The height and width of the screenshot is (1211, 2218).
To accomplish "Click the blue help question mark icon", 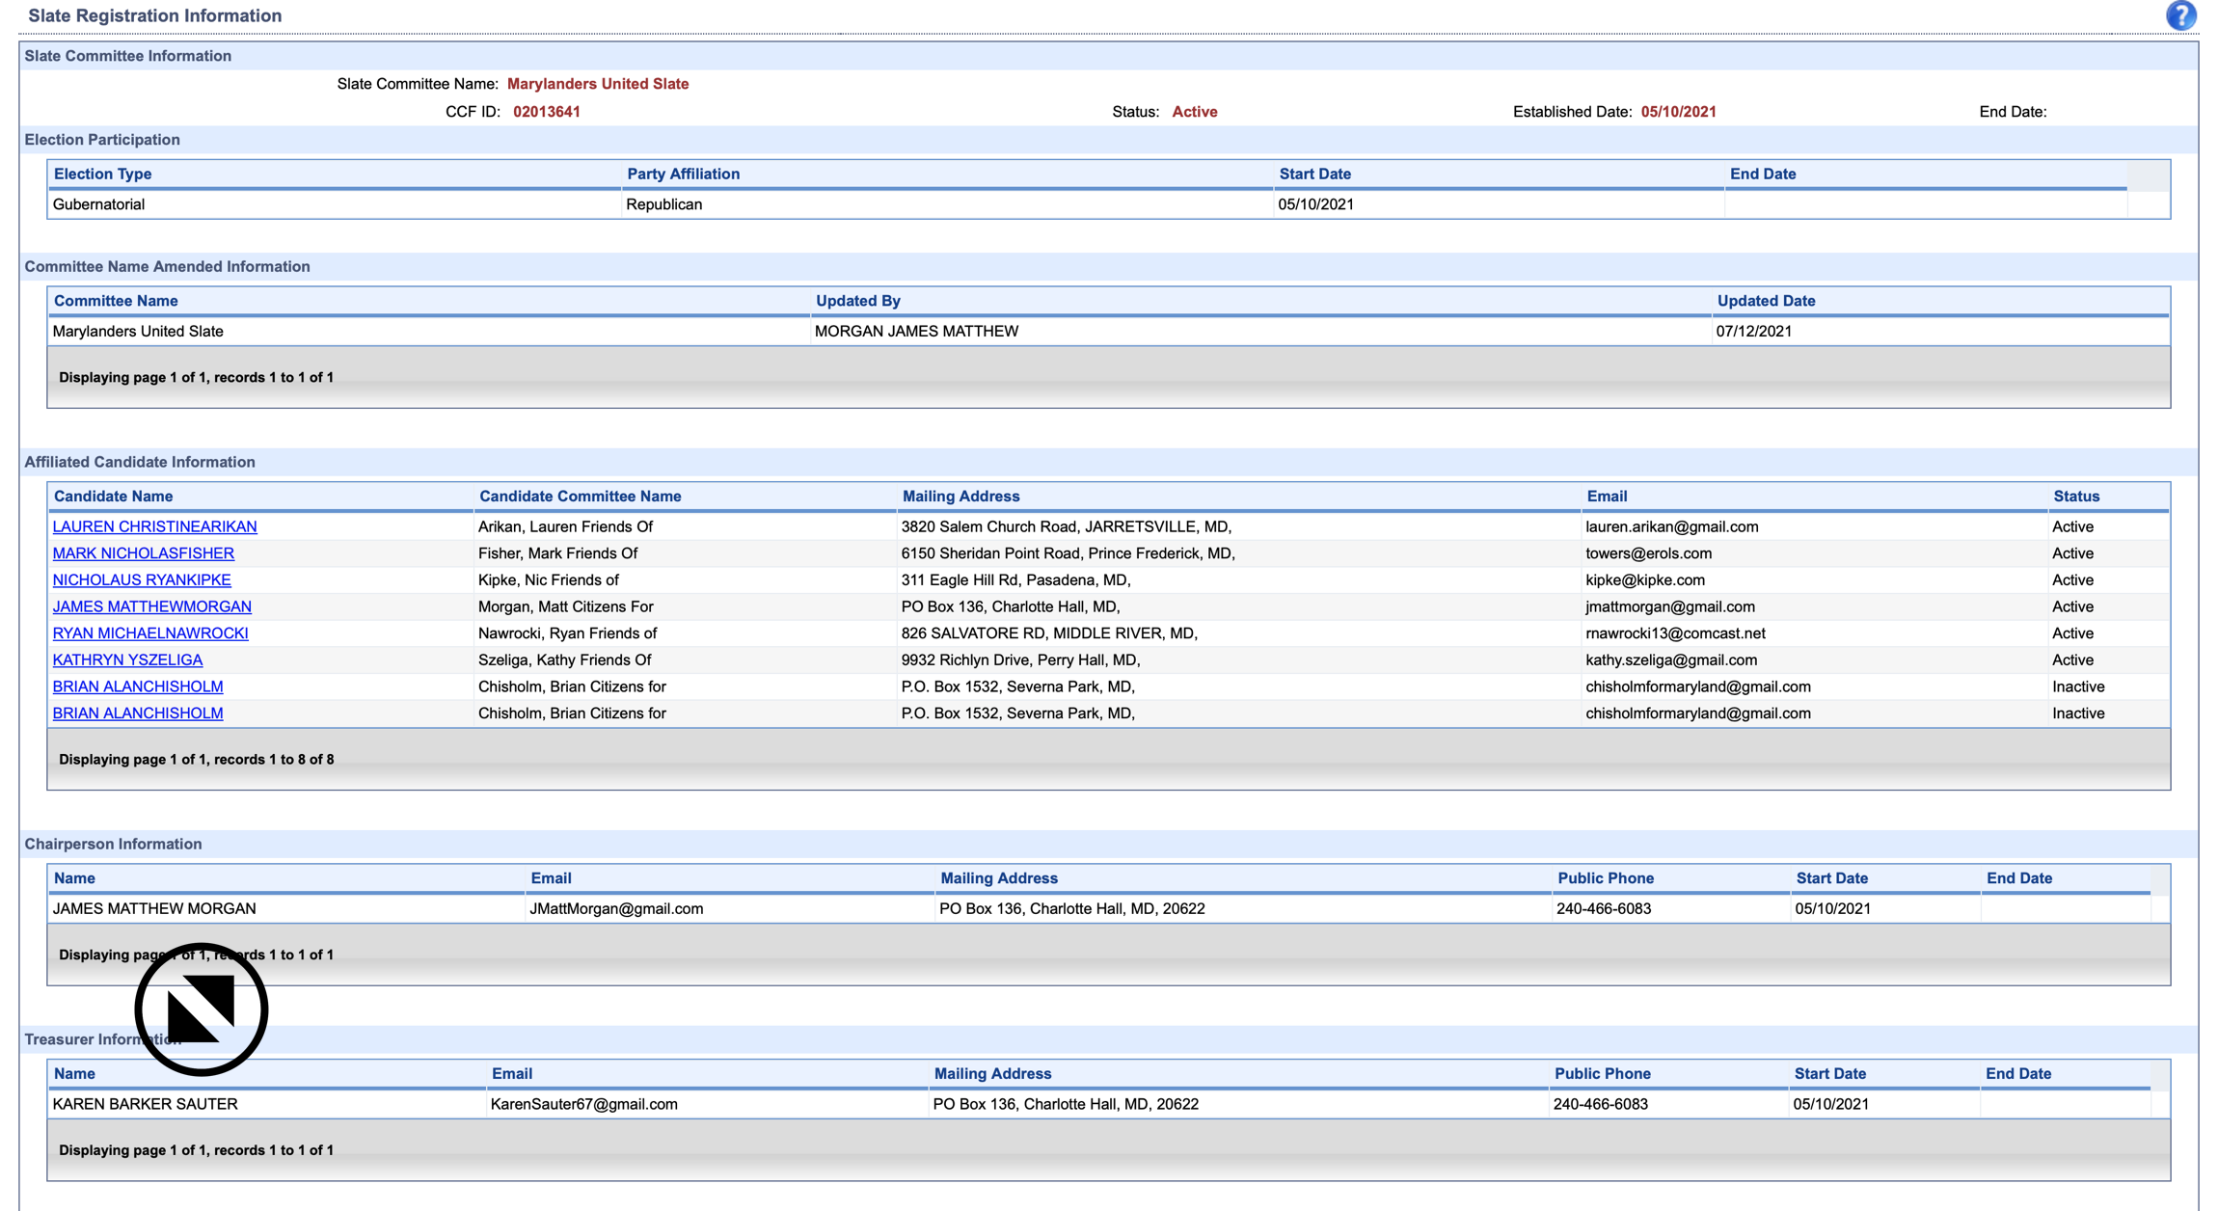I will [x=2180, y=16].
